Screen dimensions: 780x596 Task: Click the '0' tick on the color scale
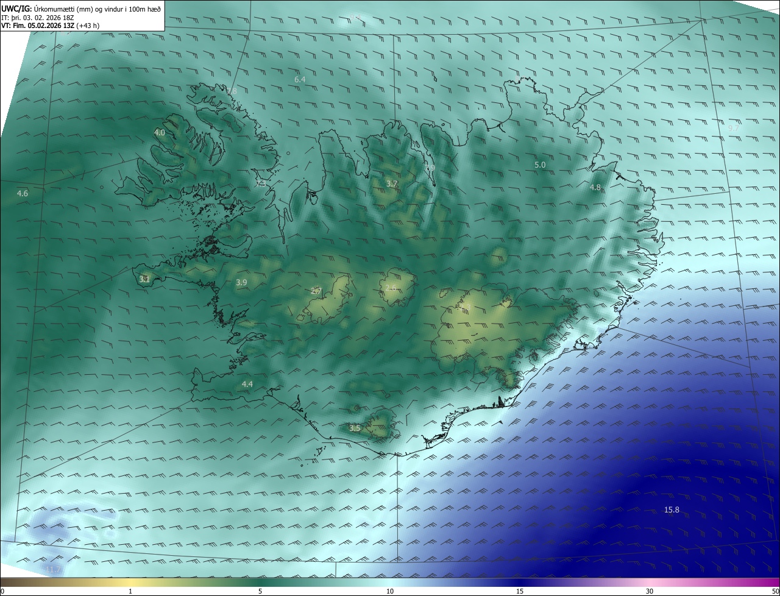pos(2,591)
